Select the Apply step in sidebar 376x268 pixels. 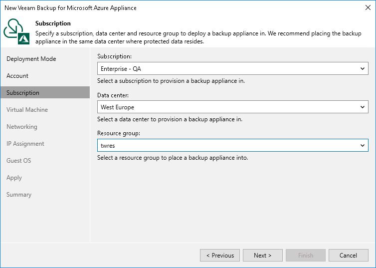point(14,178)
